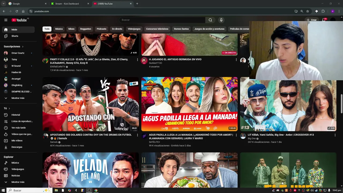The width and height of the screenshot is (343, 193).
Task: Select the Reggaeton filter chip
Action: [x=85, y=29]
